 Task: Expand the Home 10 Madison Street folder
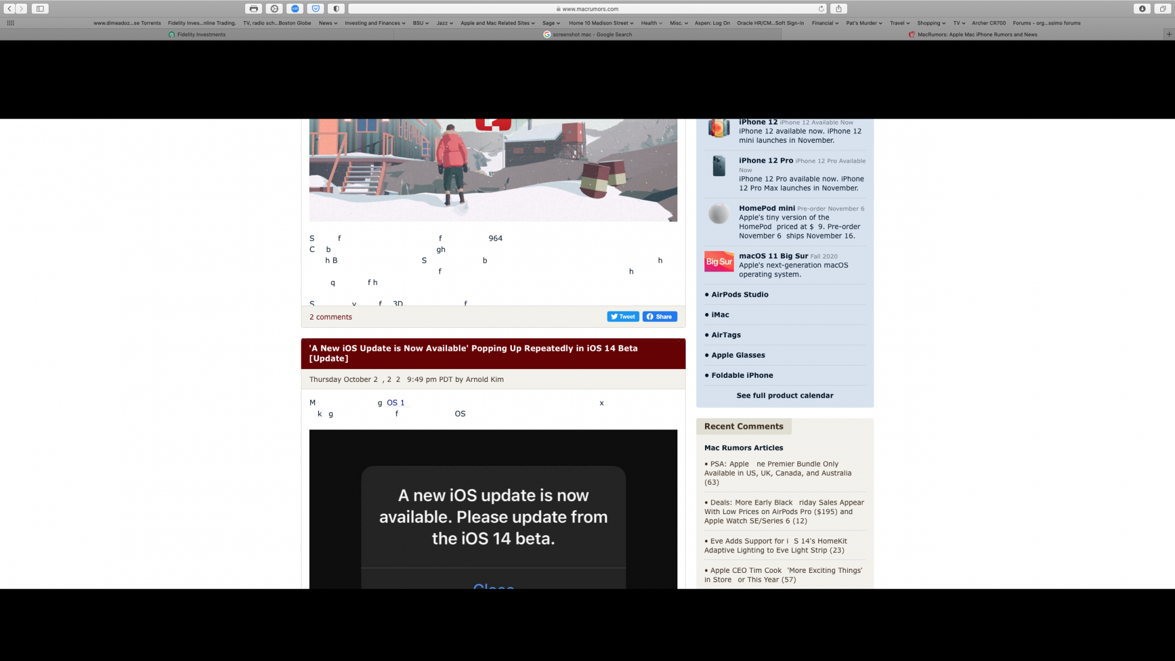click(601, 23)
